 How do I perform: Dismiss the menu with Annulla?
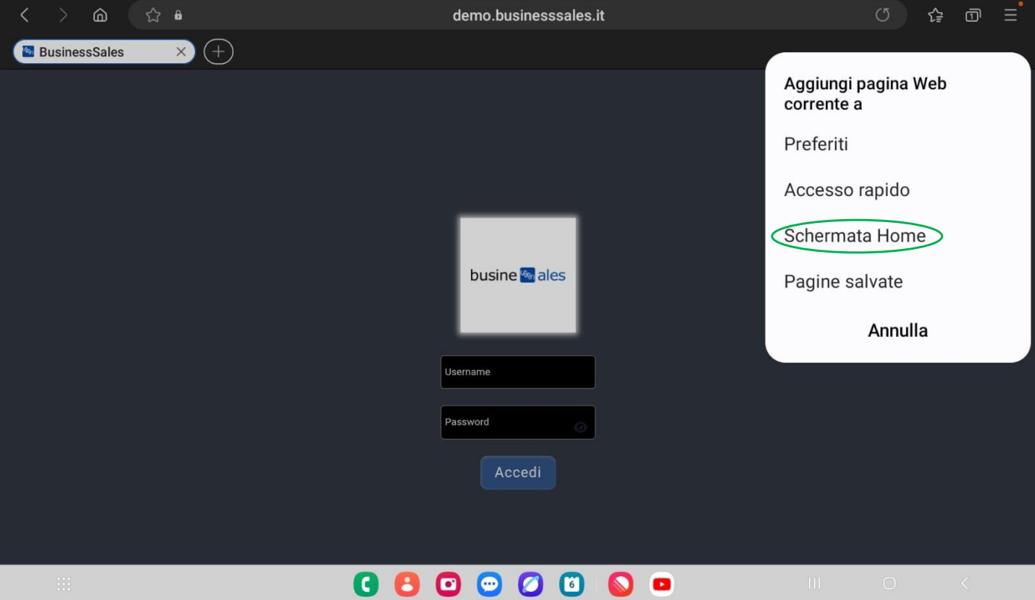pyautogui.click(x=898, y=330)
